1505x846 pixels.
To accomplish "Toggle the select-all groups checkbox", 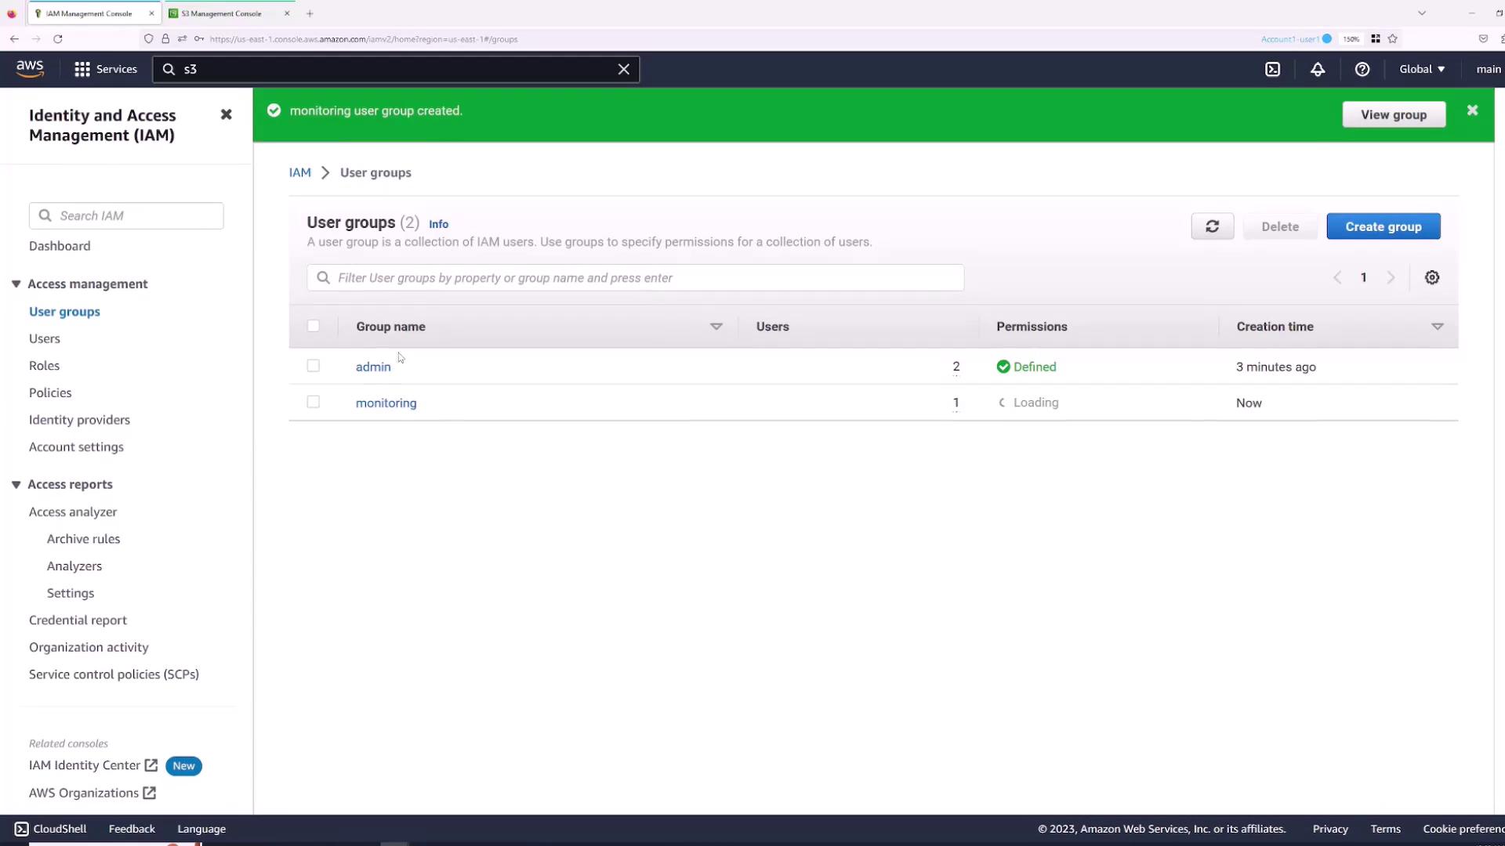I will (x=313, y=326).
